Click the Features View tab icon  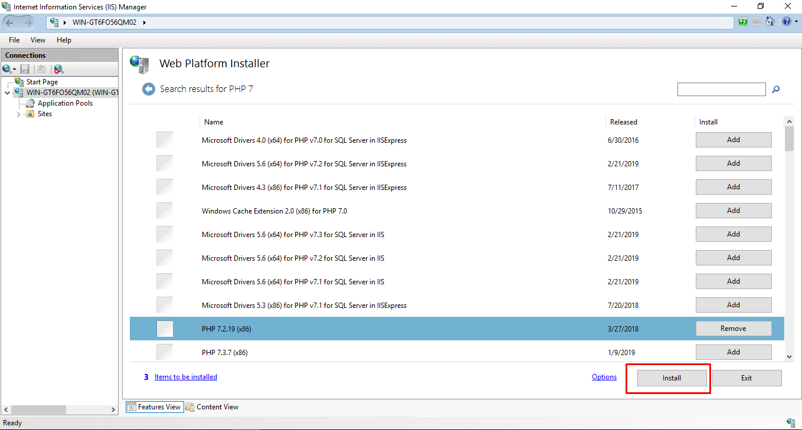point(132,407)
